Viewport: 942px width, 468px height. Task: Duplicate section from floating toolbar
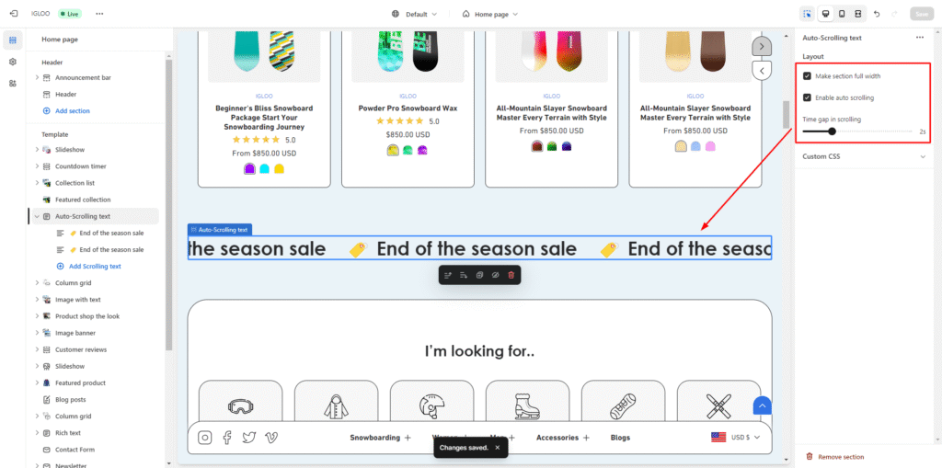(478, 275)
